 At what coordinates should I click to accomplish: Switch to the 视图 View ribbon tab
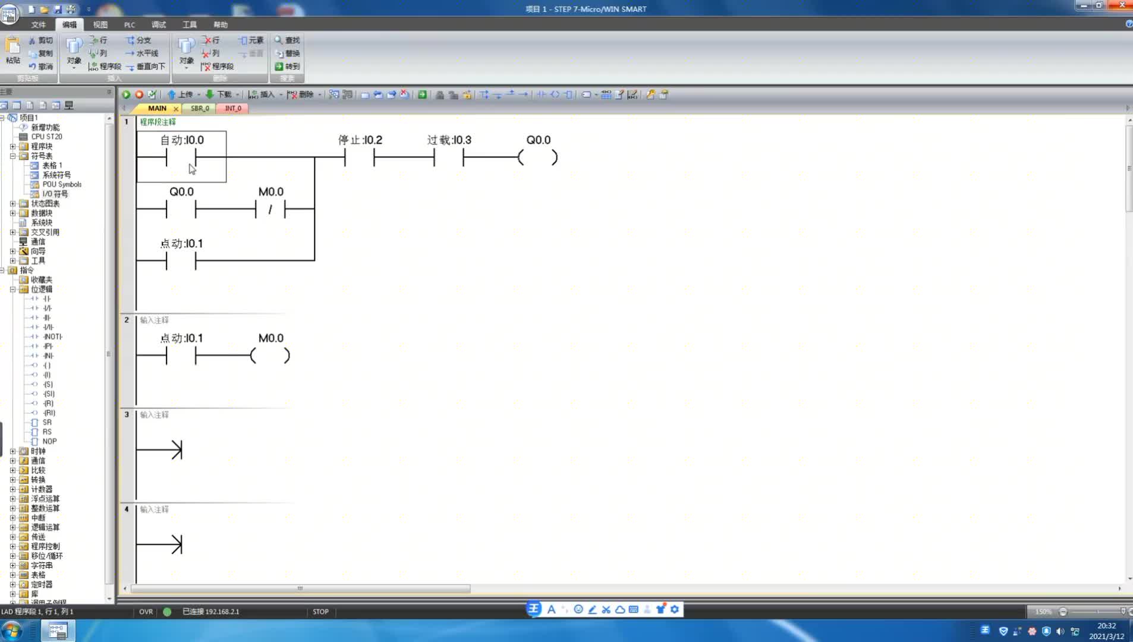(x=100, y=25)
